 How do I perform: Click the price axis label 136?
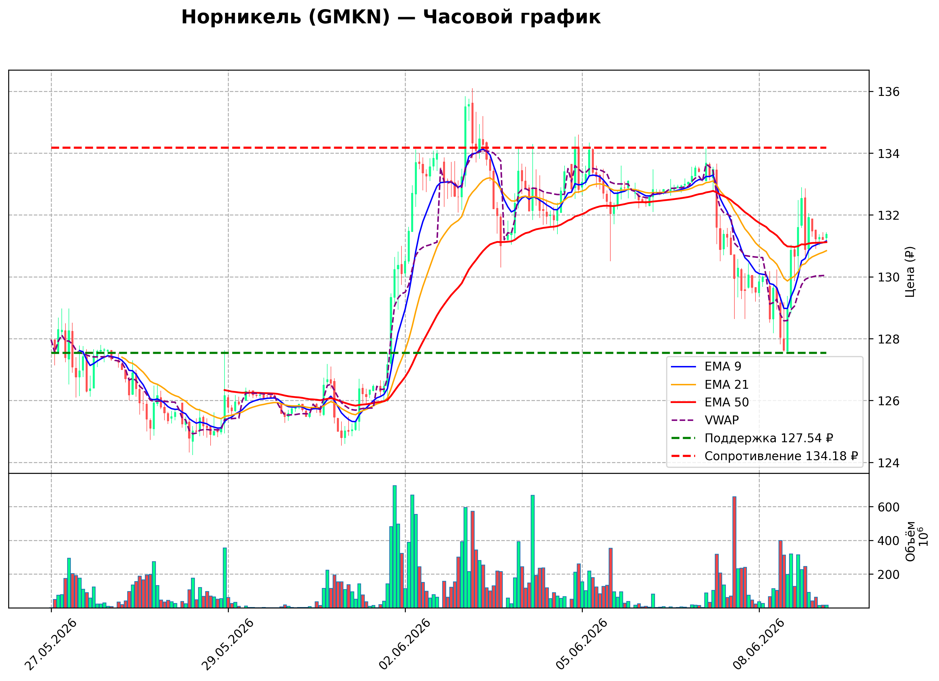tap(888, 92)
